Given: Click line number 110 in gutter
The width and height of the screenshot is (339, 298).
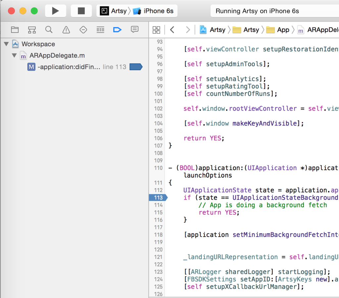Looking at the screenshot, I should point(158,168).
